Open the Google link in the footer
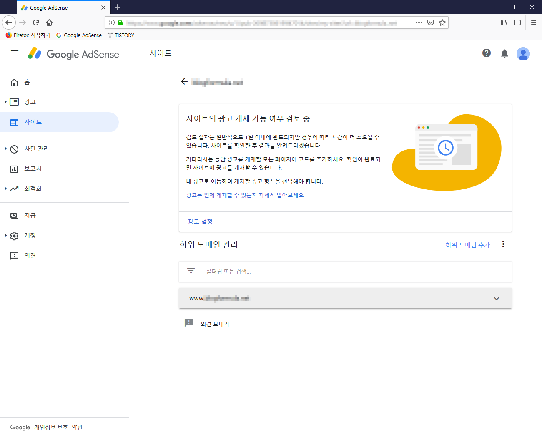Image resolution: width=542 pixels, height=438 pixels. coord(20,428)
